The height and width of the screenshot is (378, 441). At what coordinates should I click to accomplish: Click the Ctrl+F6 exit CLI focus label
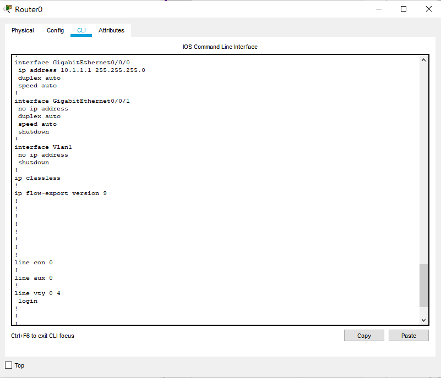click(42, 335)
